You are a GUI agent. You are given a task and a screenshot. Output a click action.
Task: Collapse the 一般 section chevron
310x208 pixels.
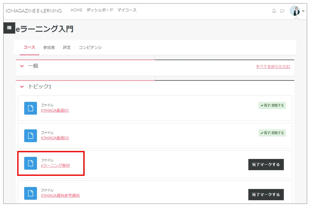point(22,66)
